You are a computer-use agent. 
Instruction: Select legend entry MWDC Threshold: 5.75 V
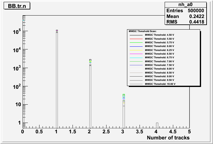tap(159, 42)
